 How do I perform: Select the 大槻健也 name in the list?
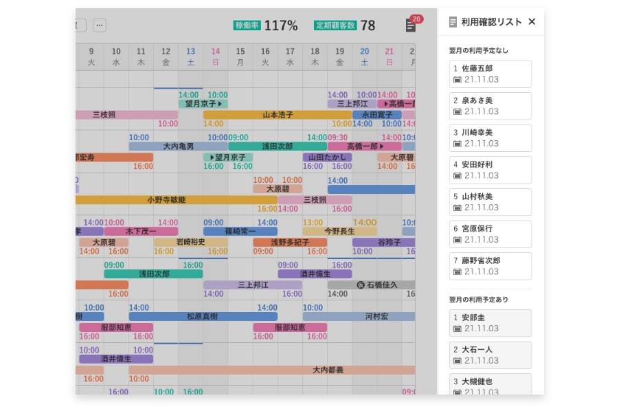pyautogui.click(x=477, y=381)
